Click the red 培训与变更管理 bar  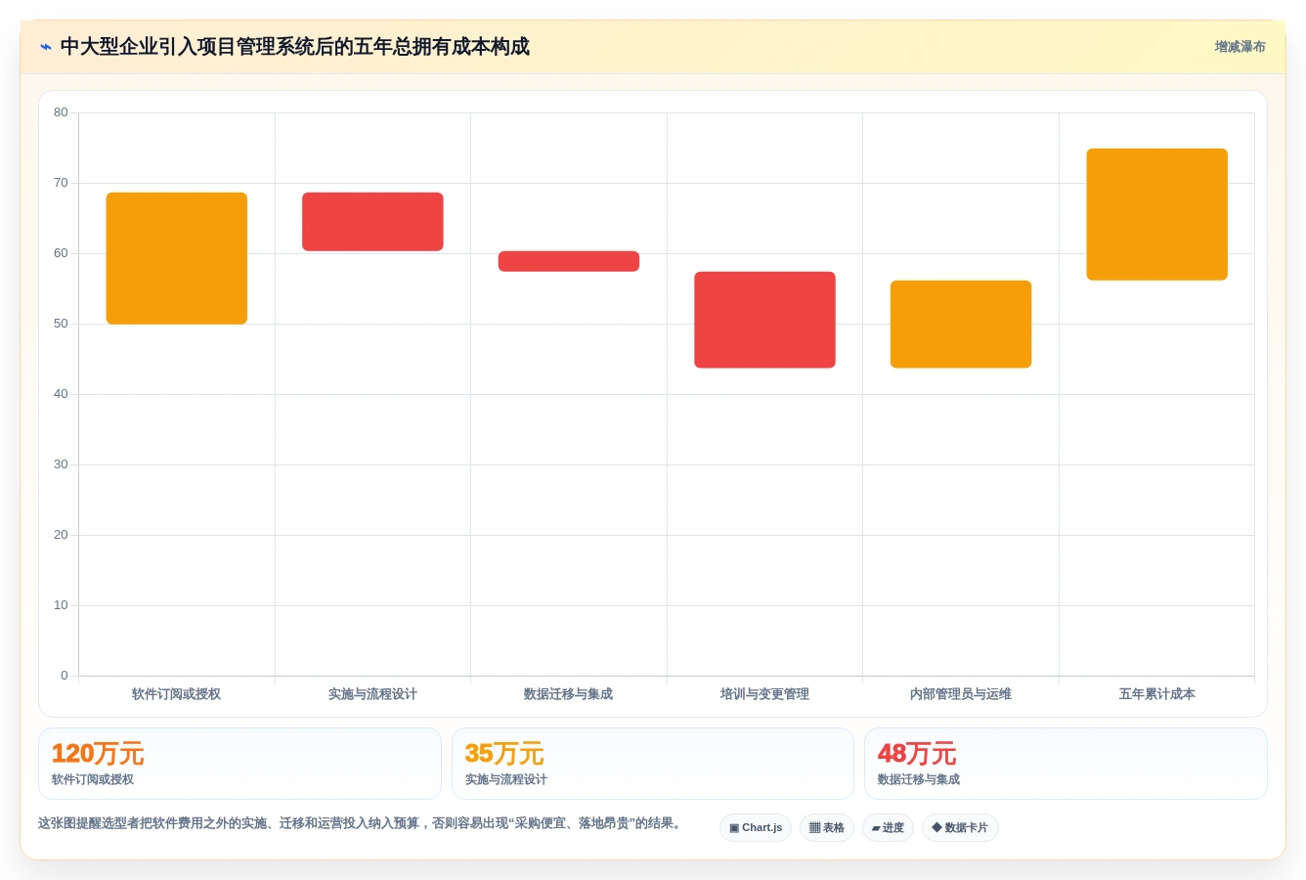(764, 320)
